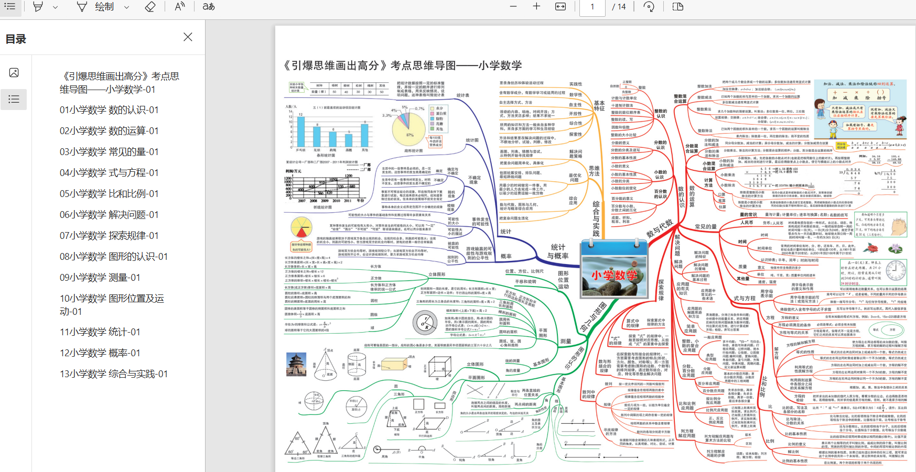Jump to 11小学数学 统计-01 section

click(100, 332)
